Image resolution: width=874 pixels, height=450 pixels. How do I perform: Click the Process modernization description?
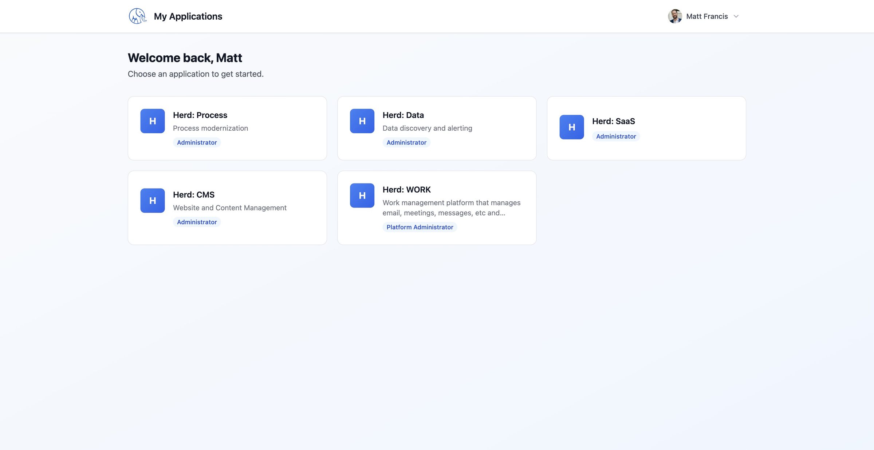[210, 128]
